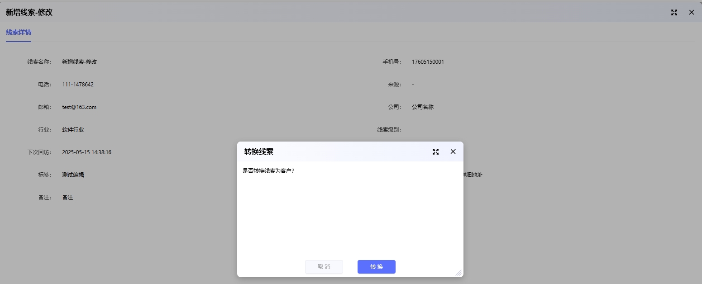Grab the dialog resize handle corner
The image size is (702, 284).
tap(458, 273)
